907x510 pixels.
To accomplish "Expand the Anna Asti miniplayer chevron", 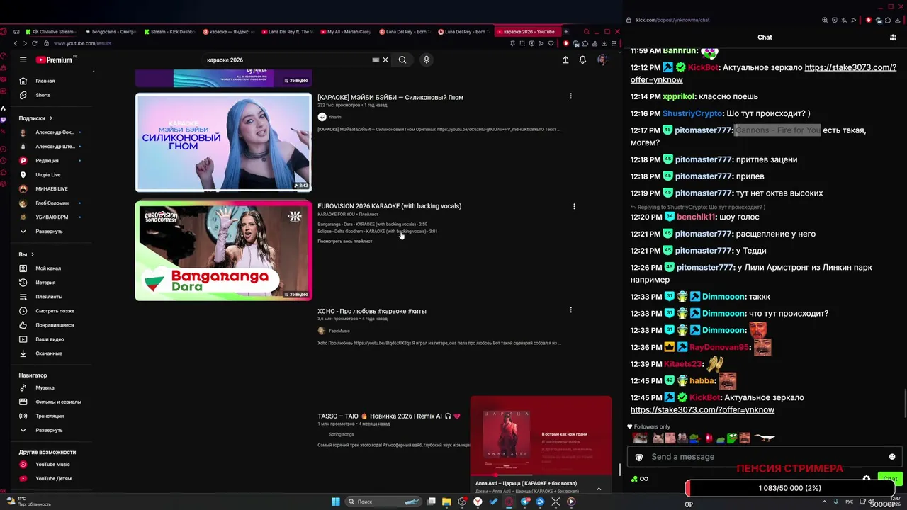I will click(599, 489).
